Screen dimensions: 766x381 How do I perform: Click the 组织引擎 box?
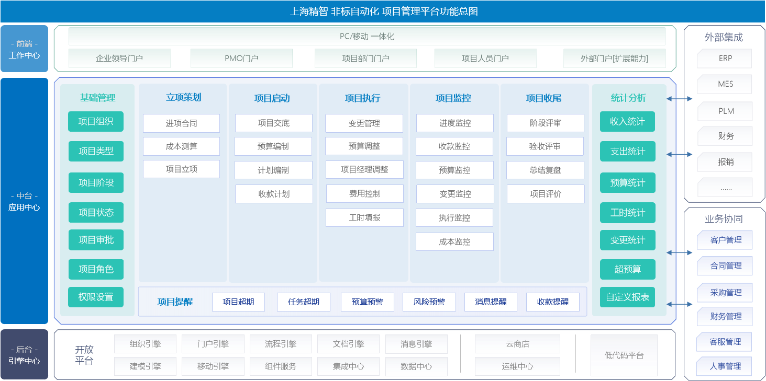[x=145, y=344]
